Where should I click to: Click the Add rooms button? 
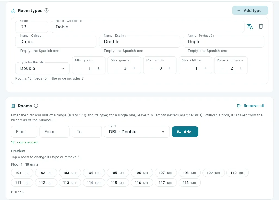185,132
